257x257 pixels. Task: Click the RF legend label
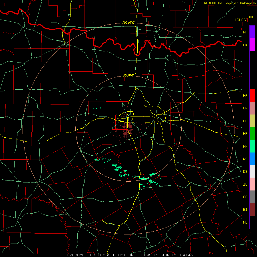245,32
